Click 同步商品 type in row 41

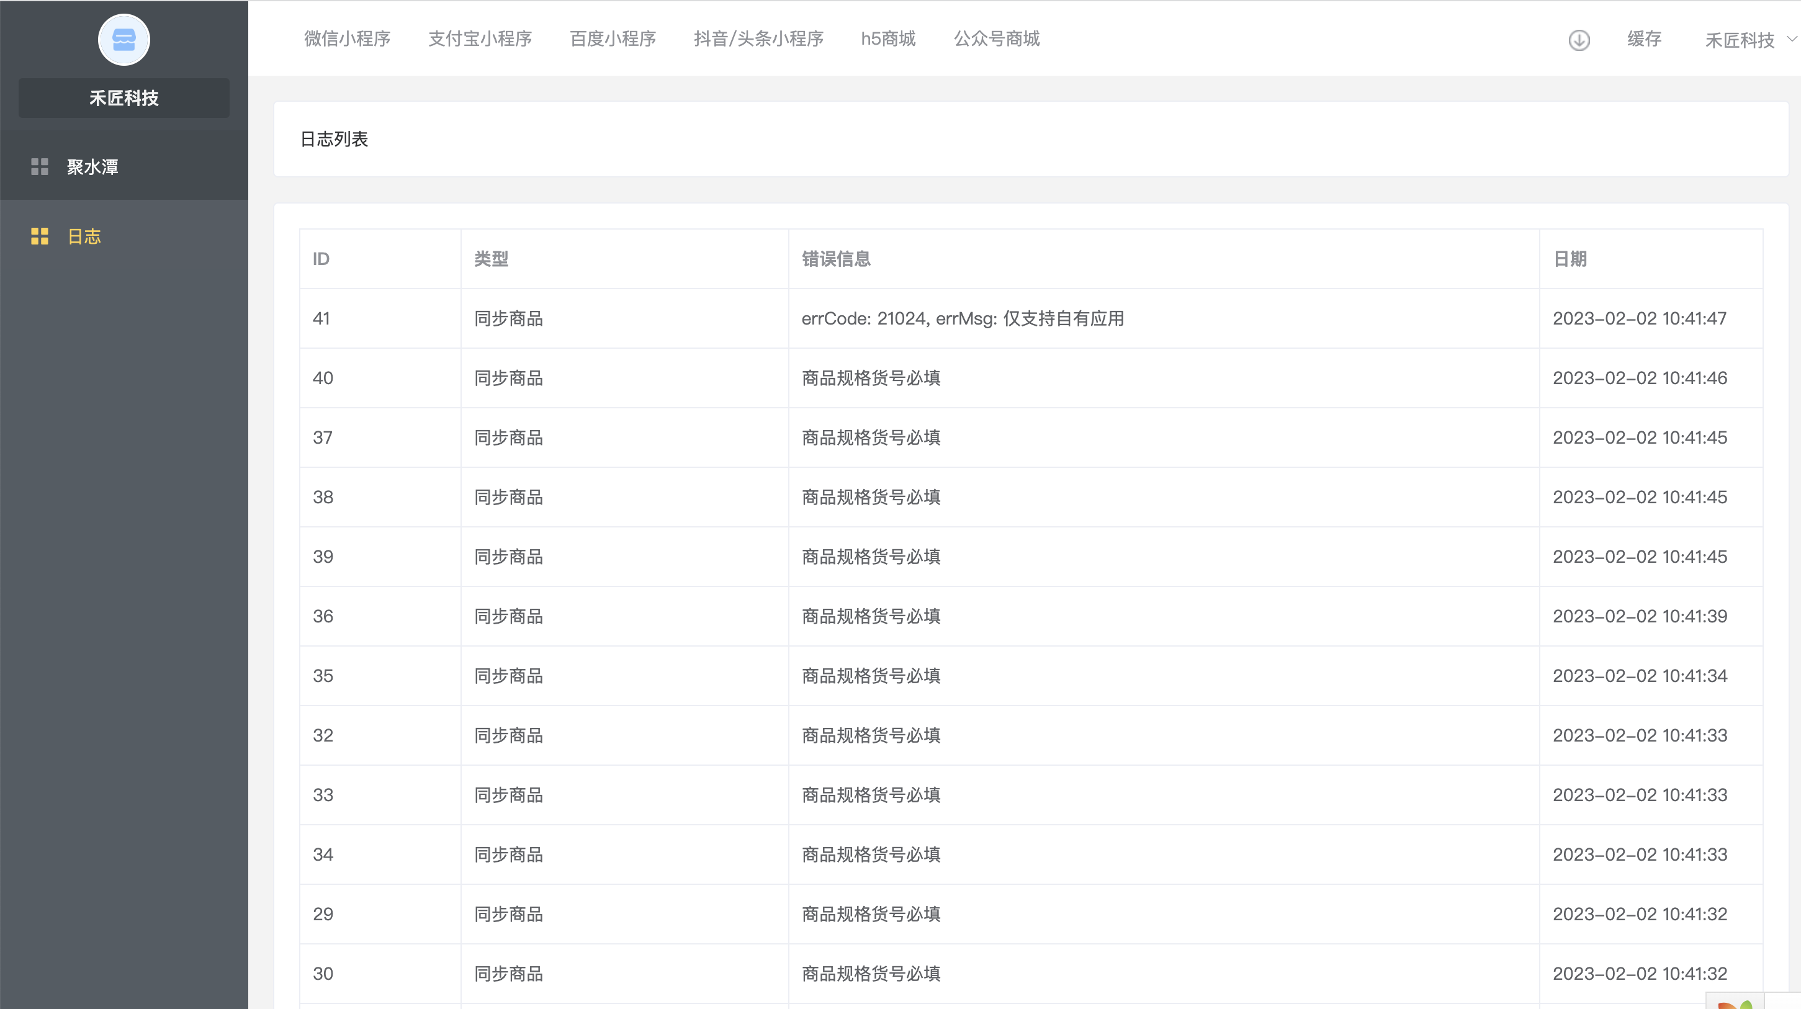508,318
